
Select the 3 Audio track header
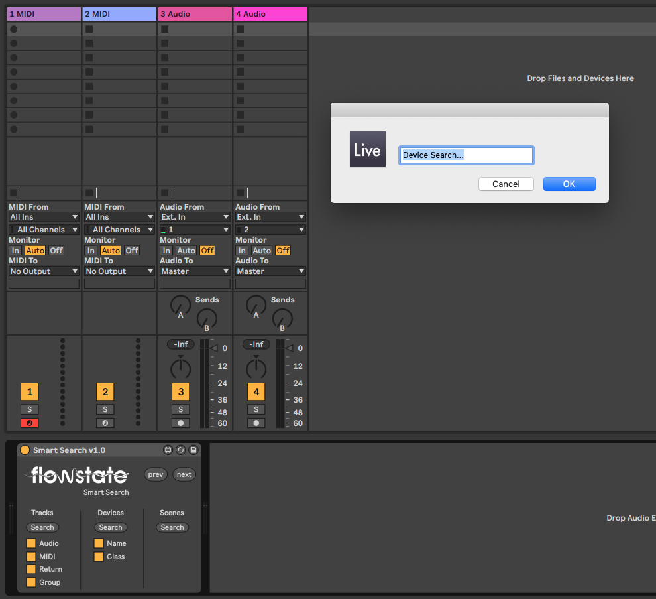point(195,14)
